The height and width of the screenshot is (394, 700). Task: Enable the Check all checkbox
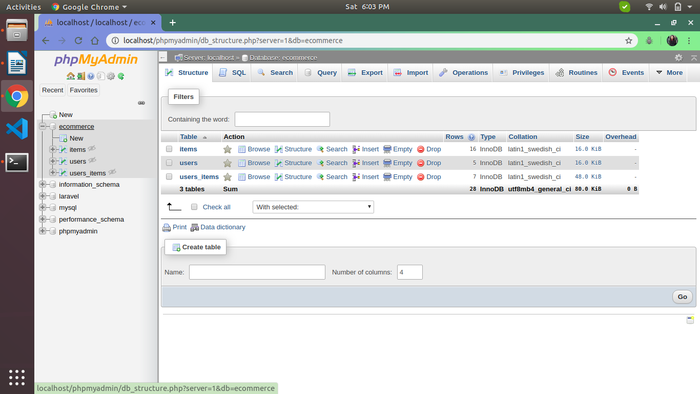click(194, 207)
